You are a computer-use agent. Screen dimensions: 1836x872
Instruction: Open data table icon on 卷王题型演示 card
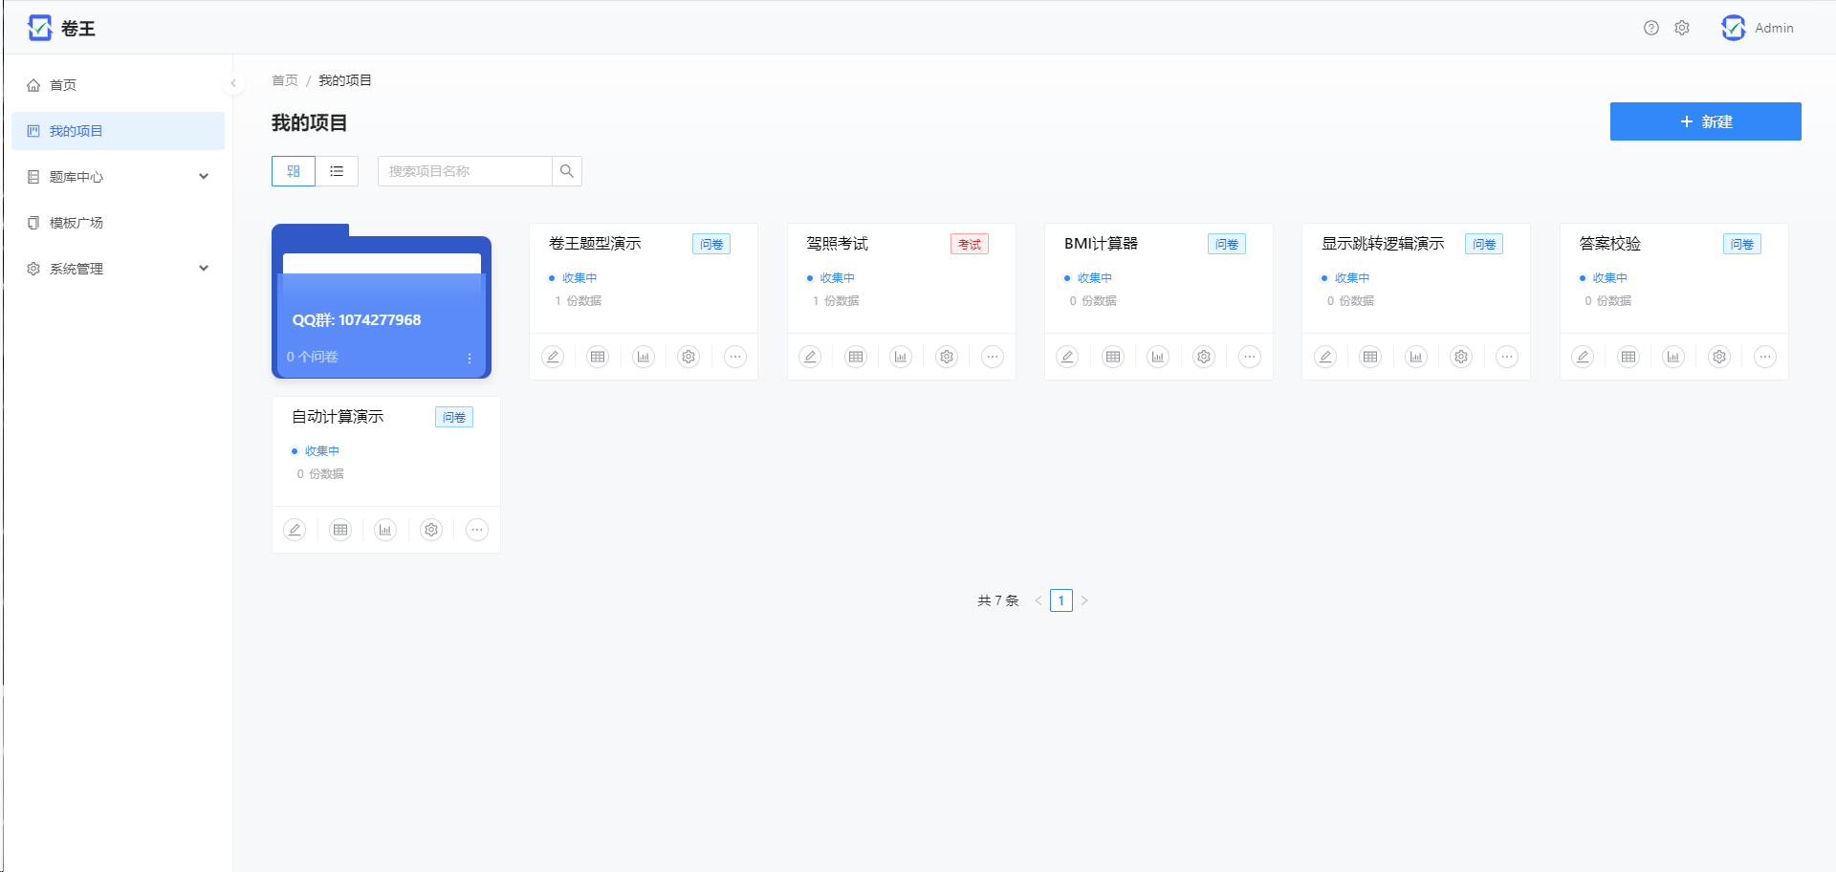(598, 357)
